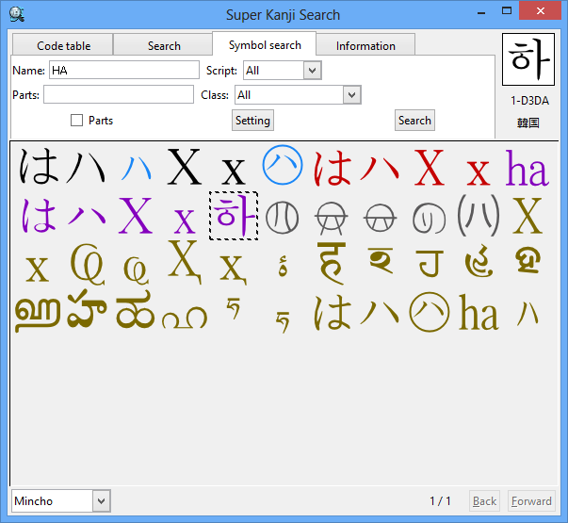Click the Setting button
Viewport: 568px width, 523px height.
252,121
